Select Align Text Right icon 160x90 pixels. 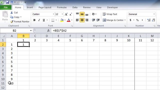(x=87, y=20)
